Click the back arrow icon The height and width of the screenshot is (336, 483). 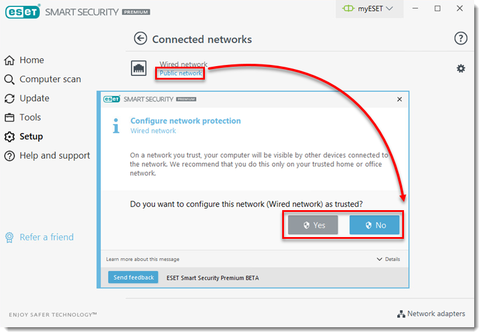[x=140, y=39]
